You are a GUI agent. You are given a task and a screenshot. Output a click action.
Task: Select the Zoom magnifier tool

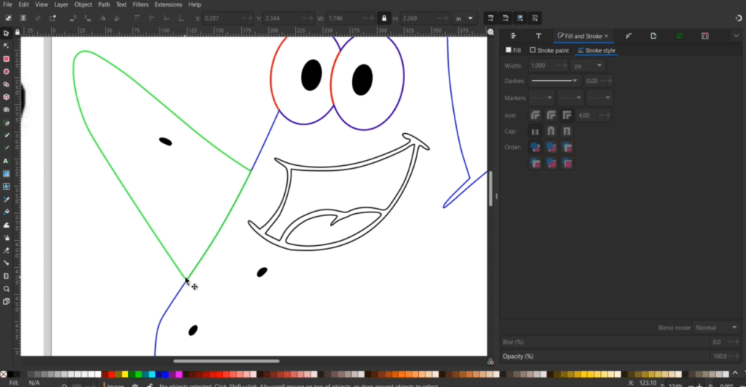tap(6, 288)
